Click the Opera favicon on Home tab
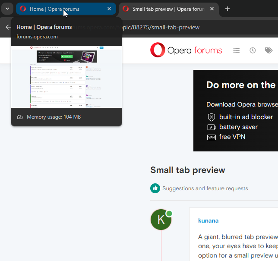 point(23,9)
